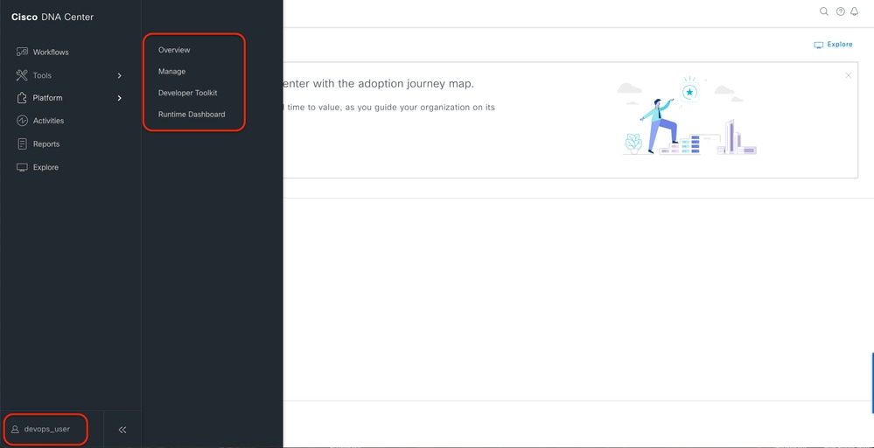Click the Explore monitor icon in sidebar

click(22, 167)
